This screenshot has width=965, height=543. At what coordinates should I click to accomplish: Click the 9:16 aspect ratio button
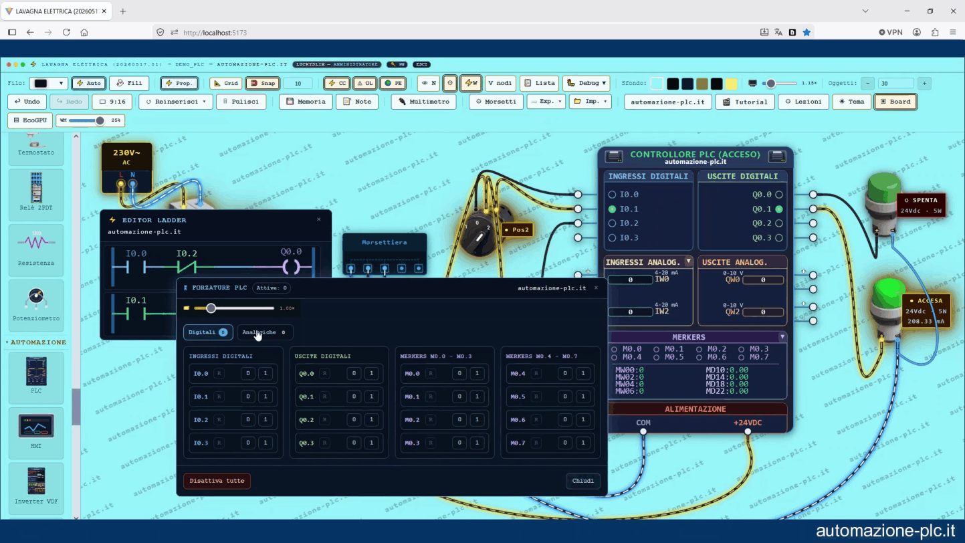click(x=112, y=102)
